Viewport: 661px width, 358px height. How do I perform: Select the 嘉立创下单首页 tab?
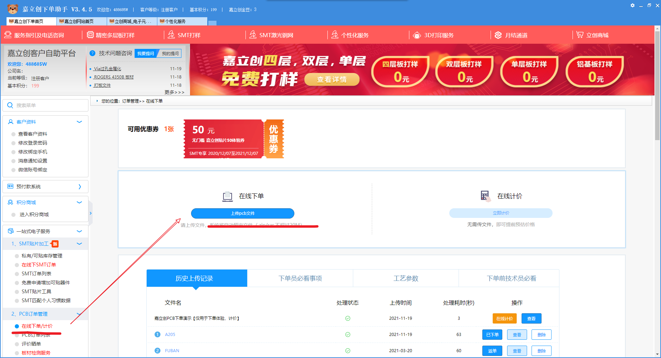[31, 21]
